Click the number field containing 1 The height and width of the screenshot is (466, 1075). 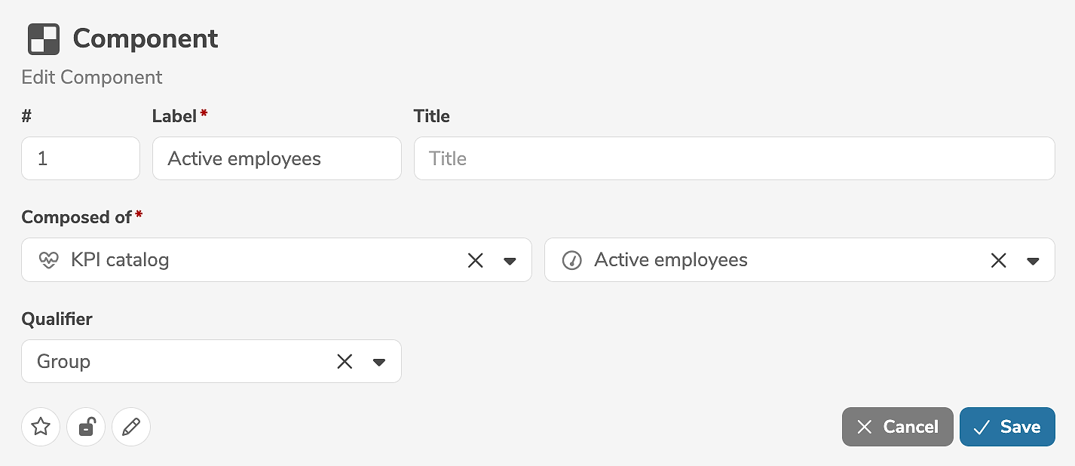point(81,158)
